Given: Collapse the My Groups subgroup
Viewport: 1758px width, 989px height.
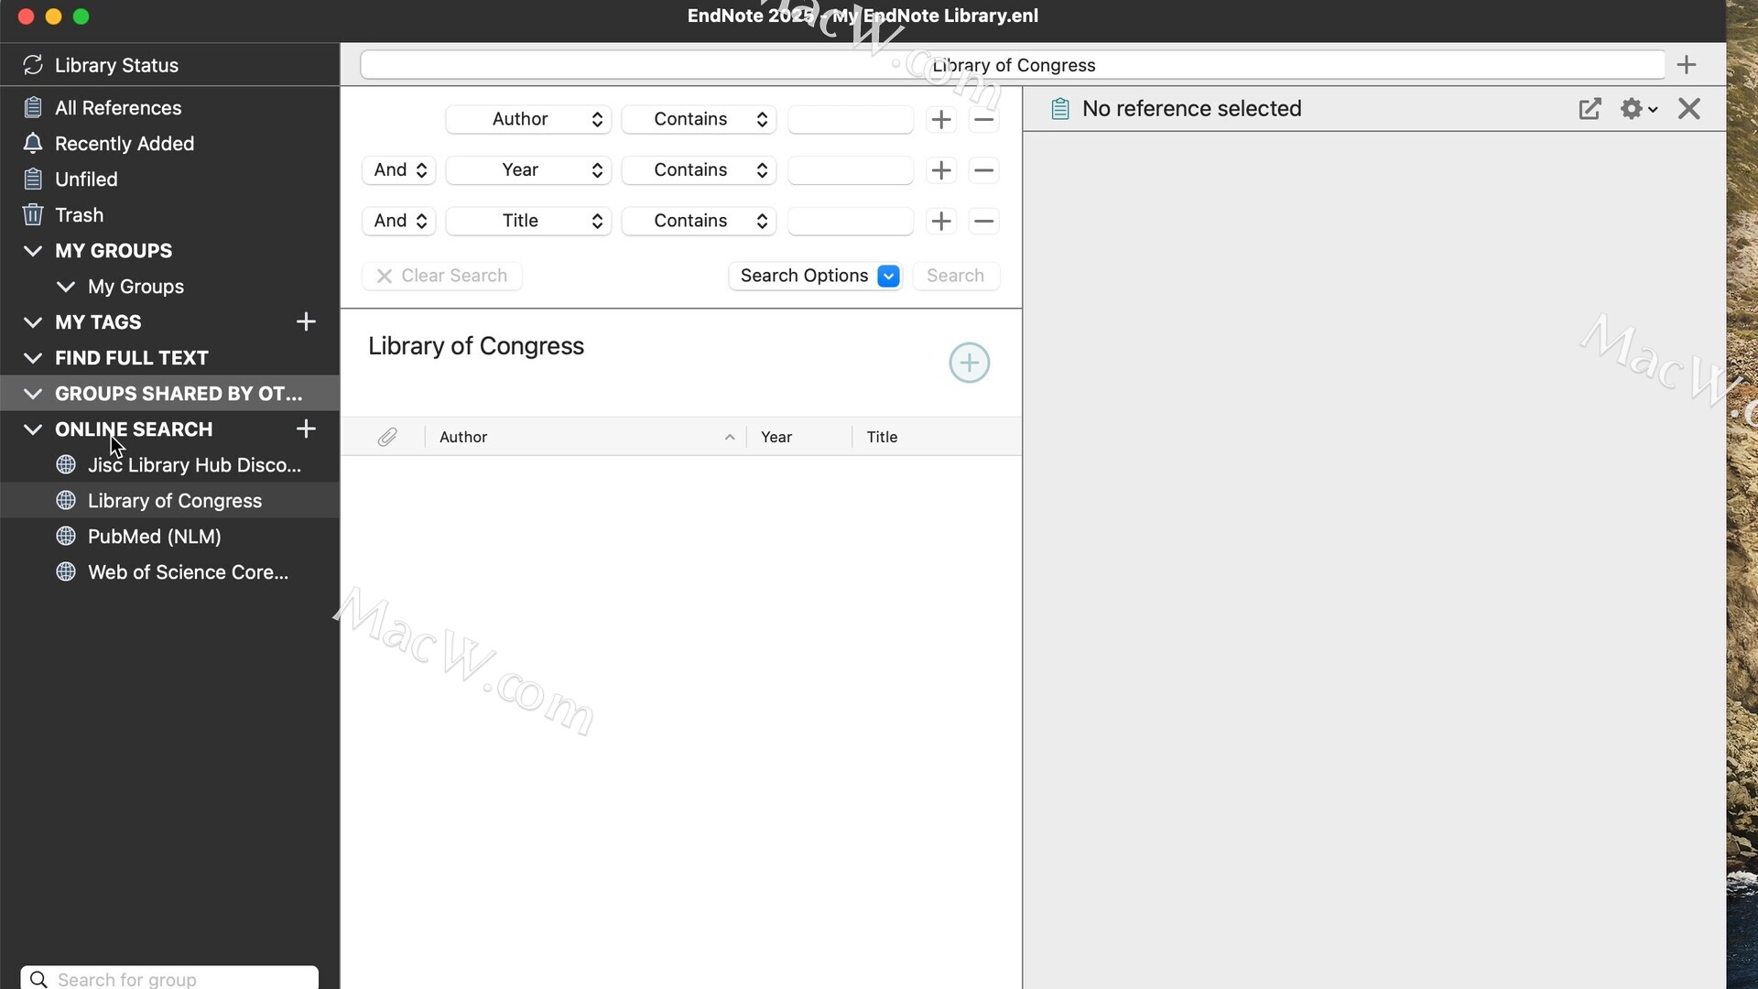Looking at the screenshot, I should pyautogui.click(x=66, y=286).
